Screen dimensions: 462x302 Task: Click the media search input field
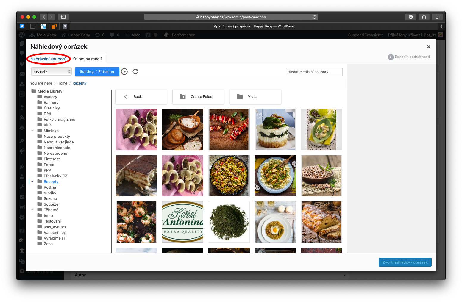[314, 72]
